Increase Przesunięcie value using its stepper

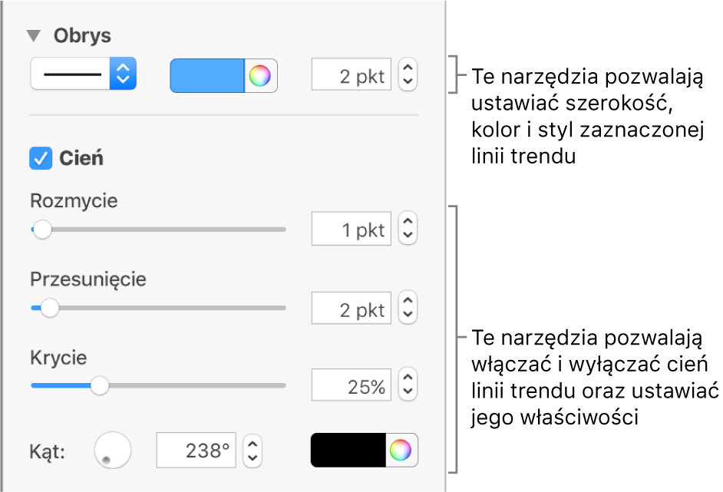coord(408,302)
